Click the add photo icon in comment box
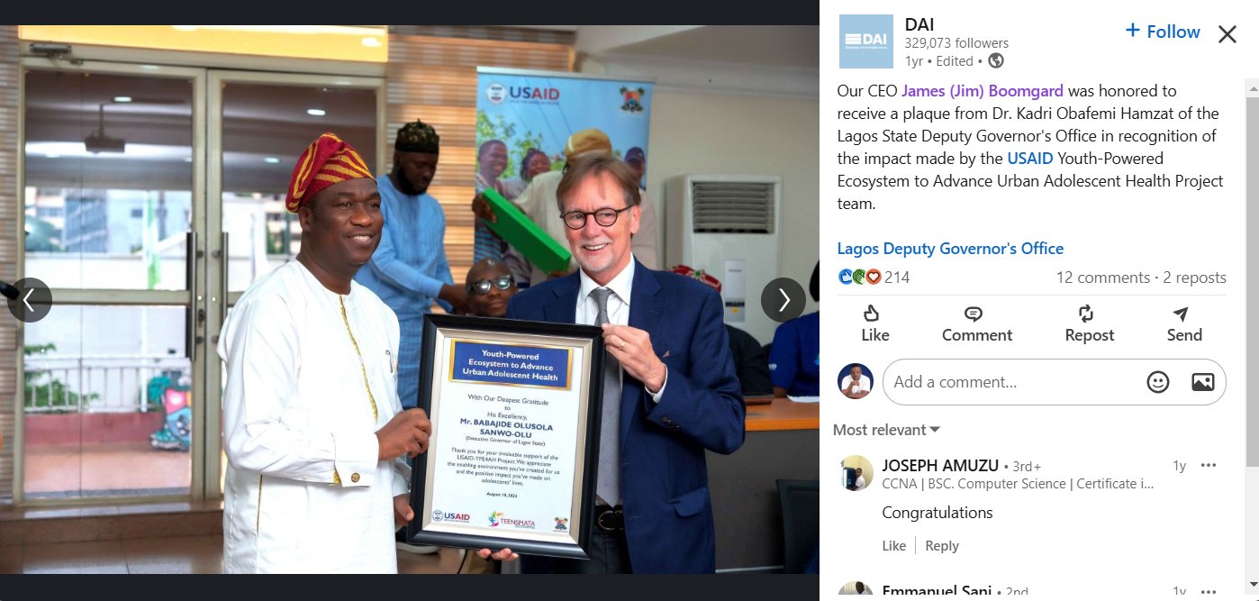 (1203, 382)
